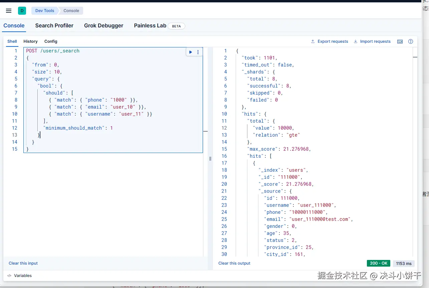
Task: Click Clear this input
Action: pyautogui.click(x=23, y=263)
